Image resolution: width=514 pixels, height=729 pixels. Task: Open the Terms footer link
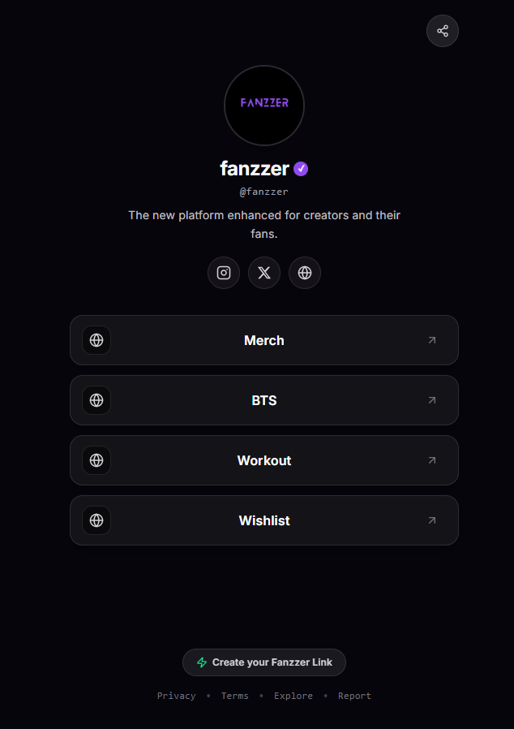(234, 696)
